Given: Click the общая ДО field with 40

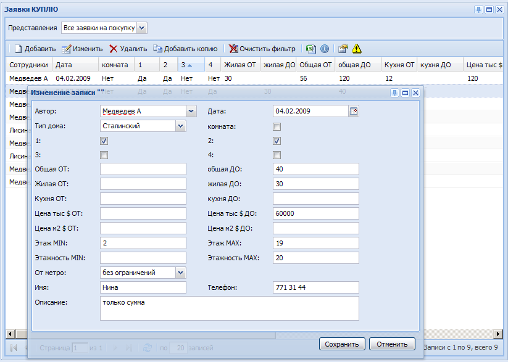Looking at the screenshot, I should pos(316,169).
